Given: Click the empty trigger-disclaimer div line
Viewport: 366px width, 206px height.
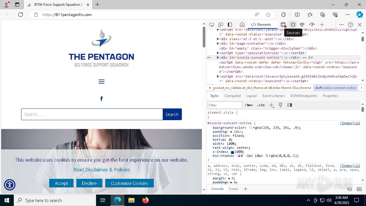Looking at the screenshot, I should [x=268, y=48].
